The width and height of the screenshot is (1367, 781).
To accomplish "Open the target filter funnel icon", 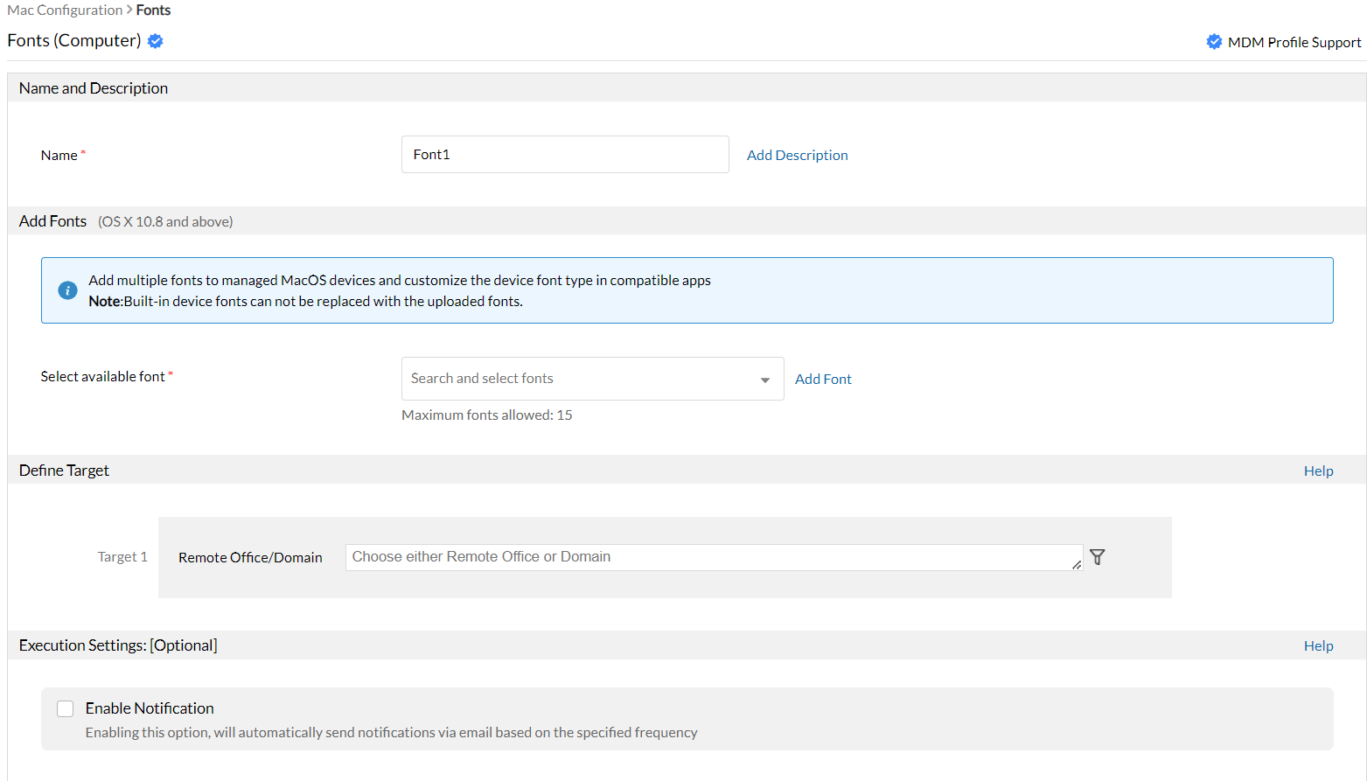I will [1098, 557].
